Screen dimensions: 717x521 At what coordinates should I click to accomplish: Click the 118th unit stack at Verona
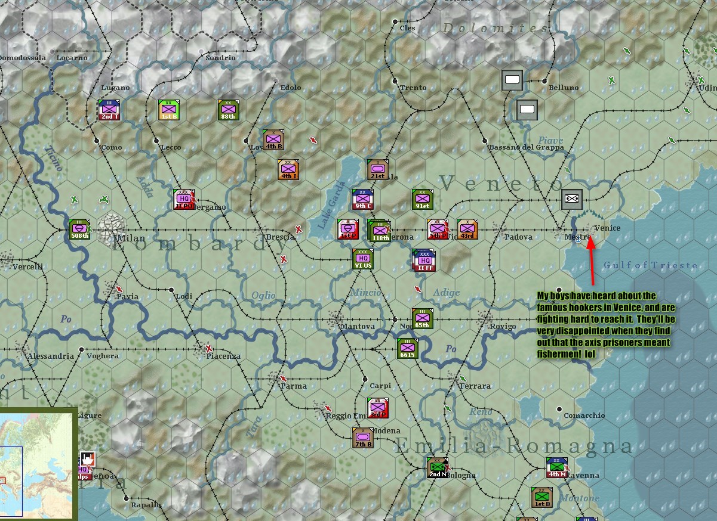click(380, 231)
